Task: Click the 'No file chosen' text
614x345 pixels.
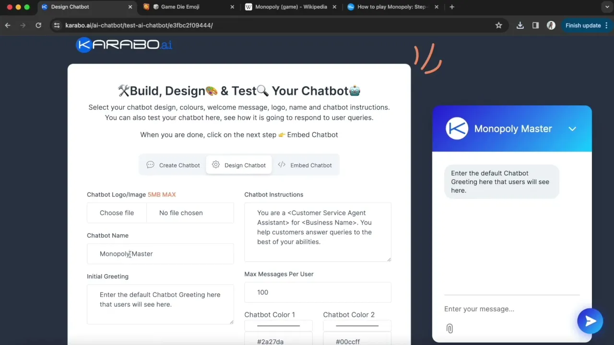Action: coord(181,213)
